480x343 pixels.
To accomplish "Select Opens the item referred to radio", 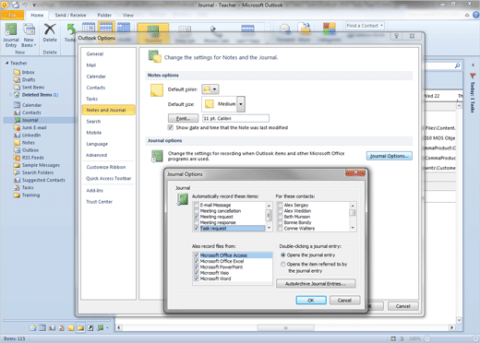I will [282, 265].
